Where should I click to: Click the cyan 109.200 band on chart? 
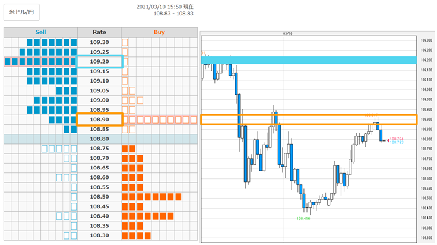tap(309, 60)
